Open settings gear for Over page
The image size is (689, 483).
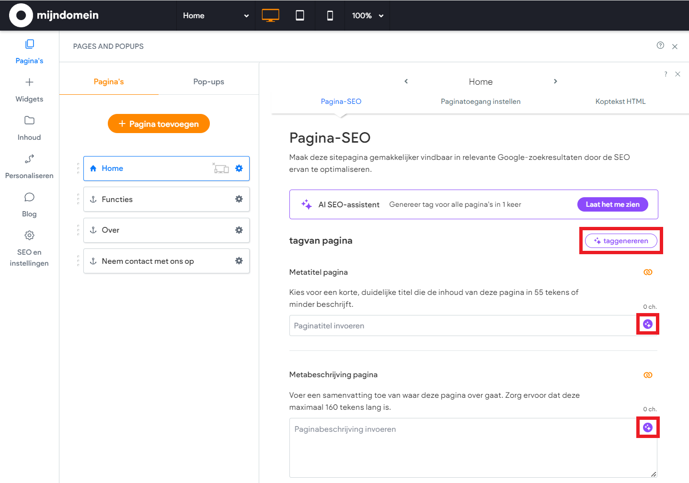(239, 230)
